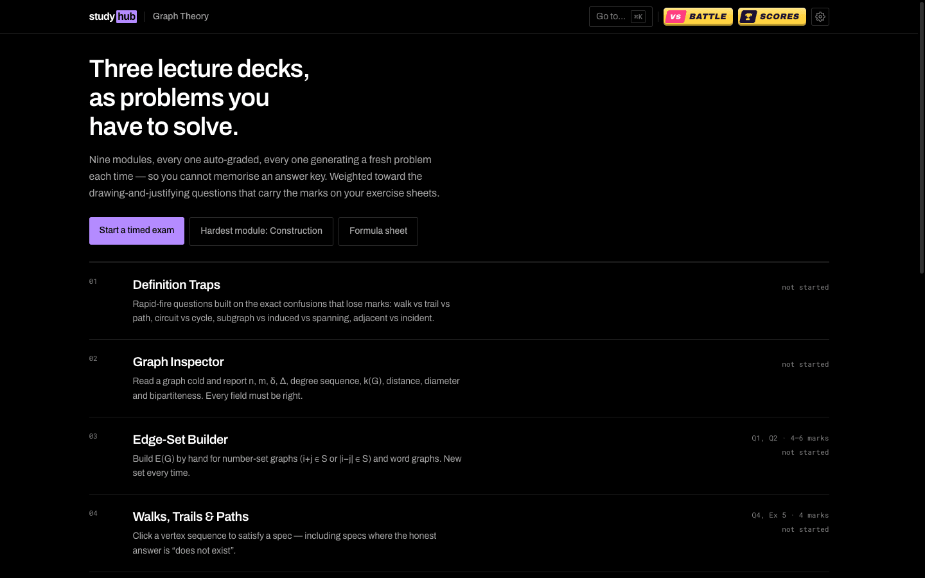Open the Battle mode
Viewport: 925px width, 578px height.
[x=698, y=17]
